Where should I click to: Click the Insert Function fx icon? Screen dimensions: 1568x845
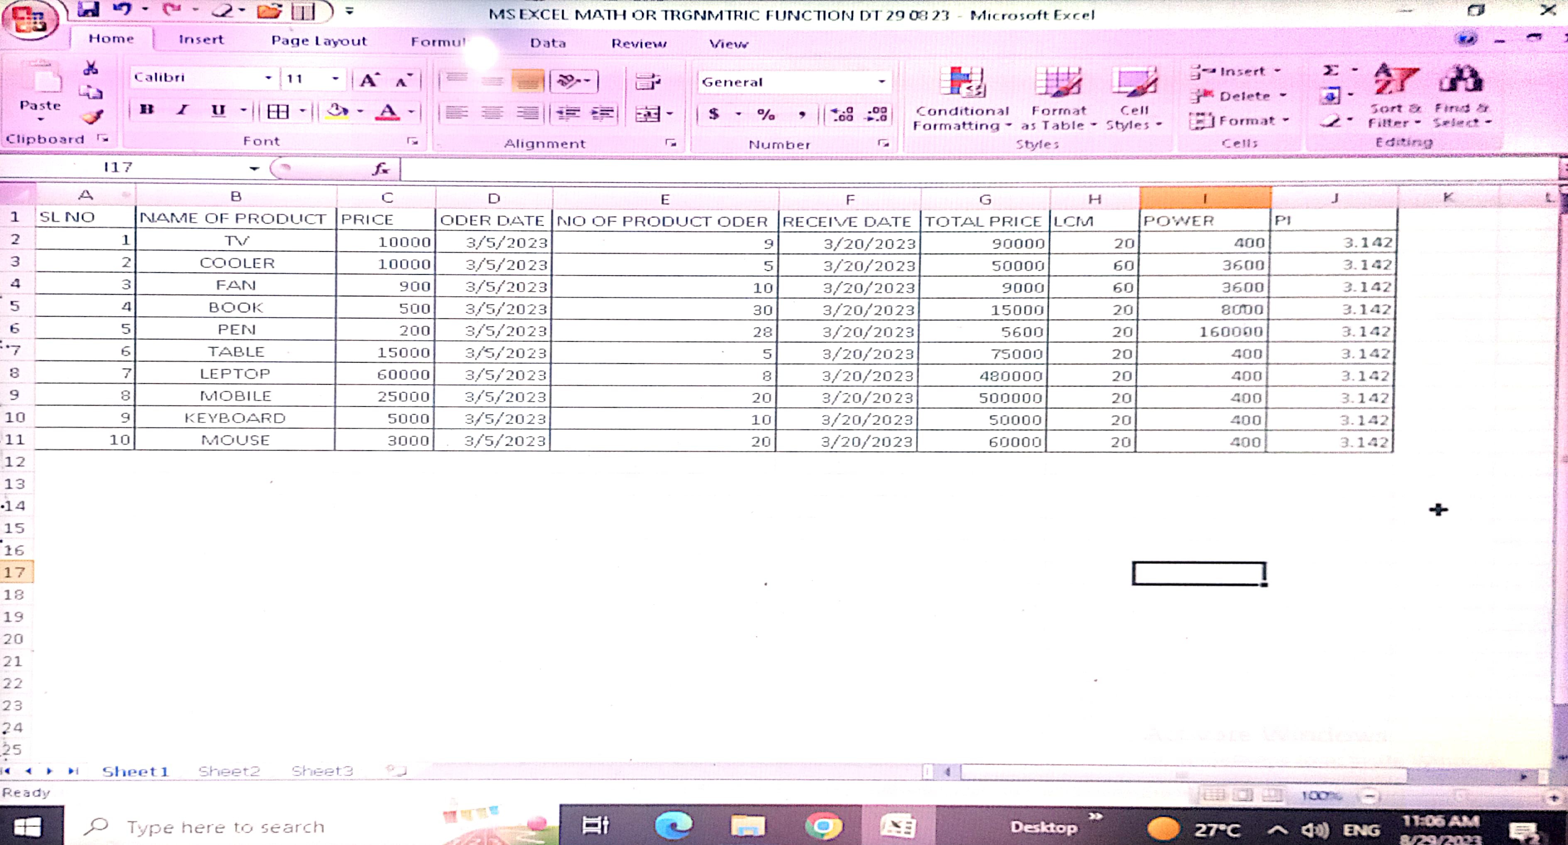point(380,169)
